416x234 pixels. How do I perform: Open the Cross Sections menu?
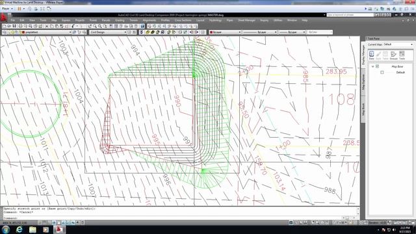click(x=183, y=20)
